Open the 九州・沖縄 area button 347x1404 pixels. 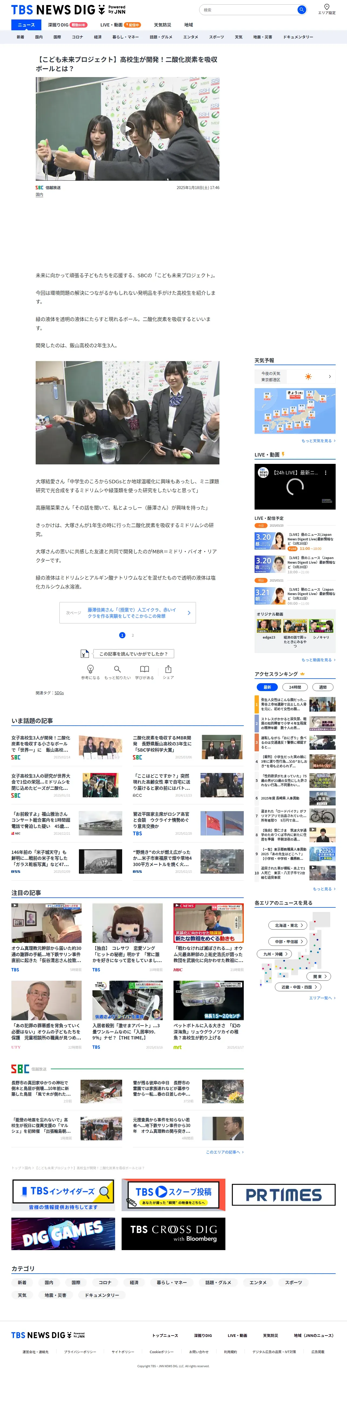[275, 954]
